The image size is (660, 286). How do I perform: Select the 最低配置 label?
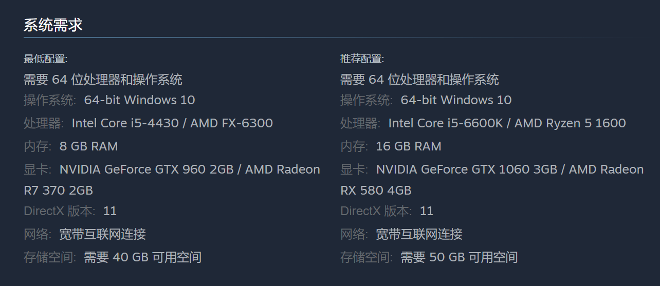45,59
